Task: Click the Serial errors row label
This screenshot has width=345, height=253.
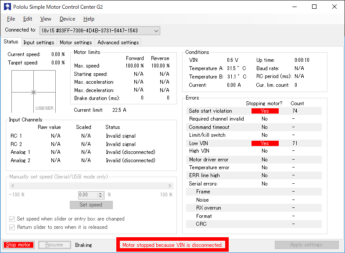Action: tap(203, 184)
